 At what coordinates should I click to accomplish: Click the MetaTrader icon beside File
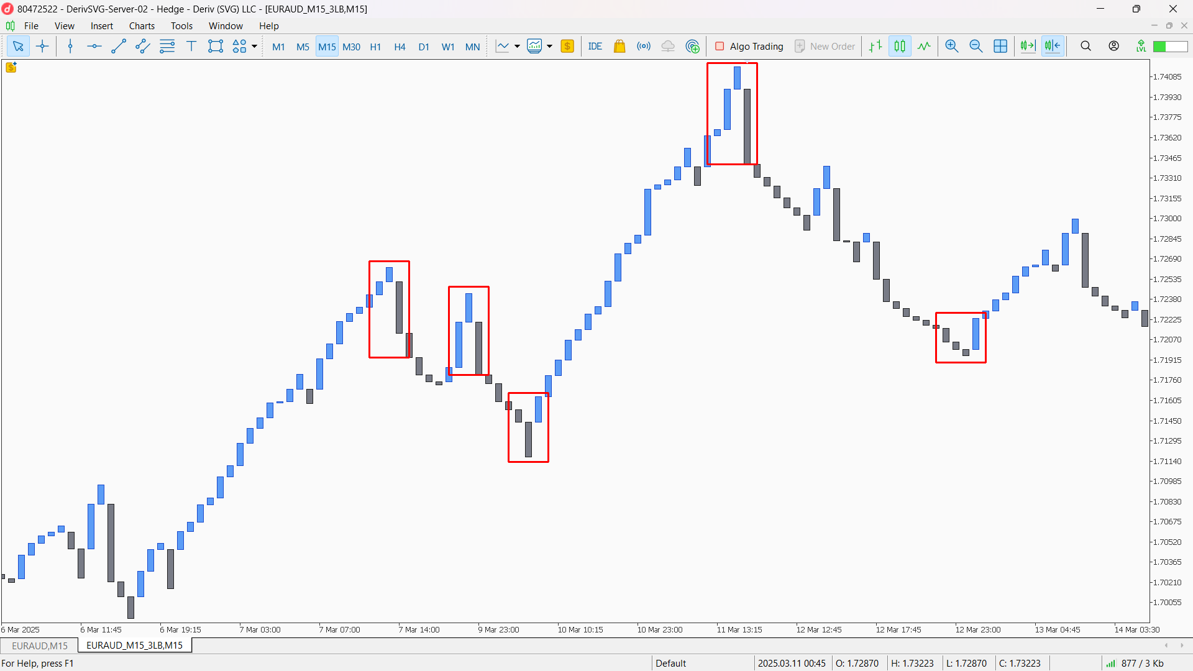pos(11,26)
